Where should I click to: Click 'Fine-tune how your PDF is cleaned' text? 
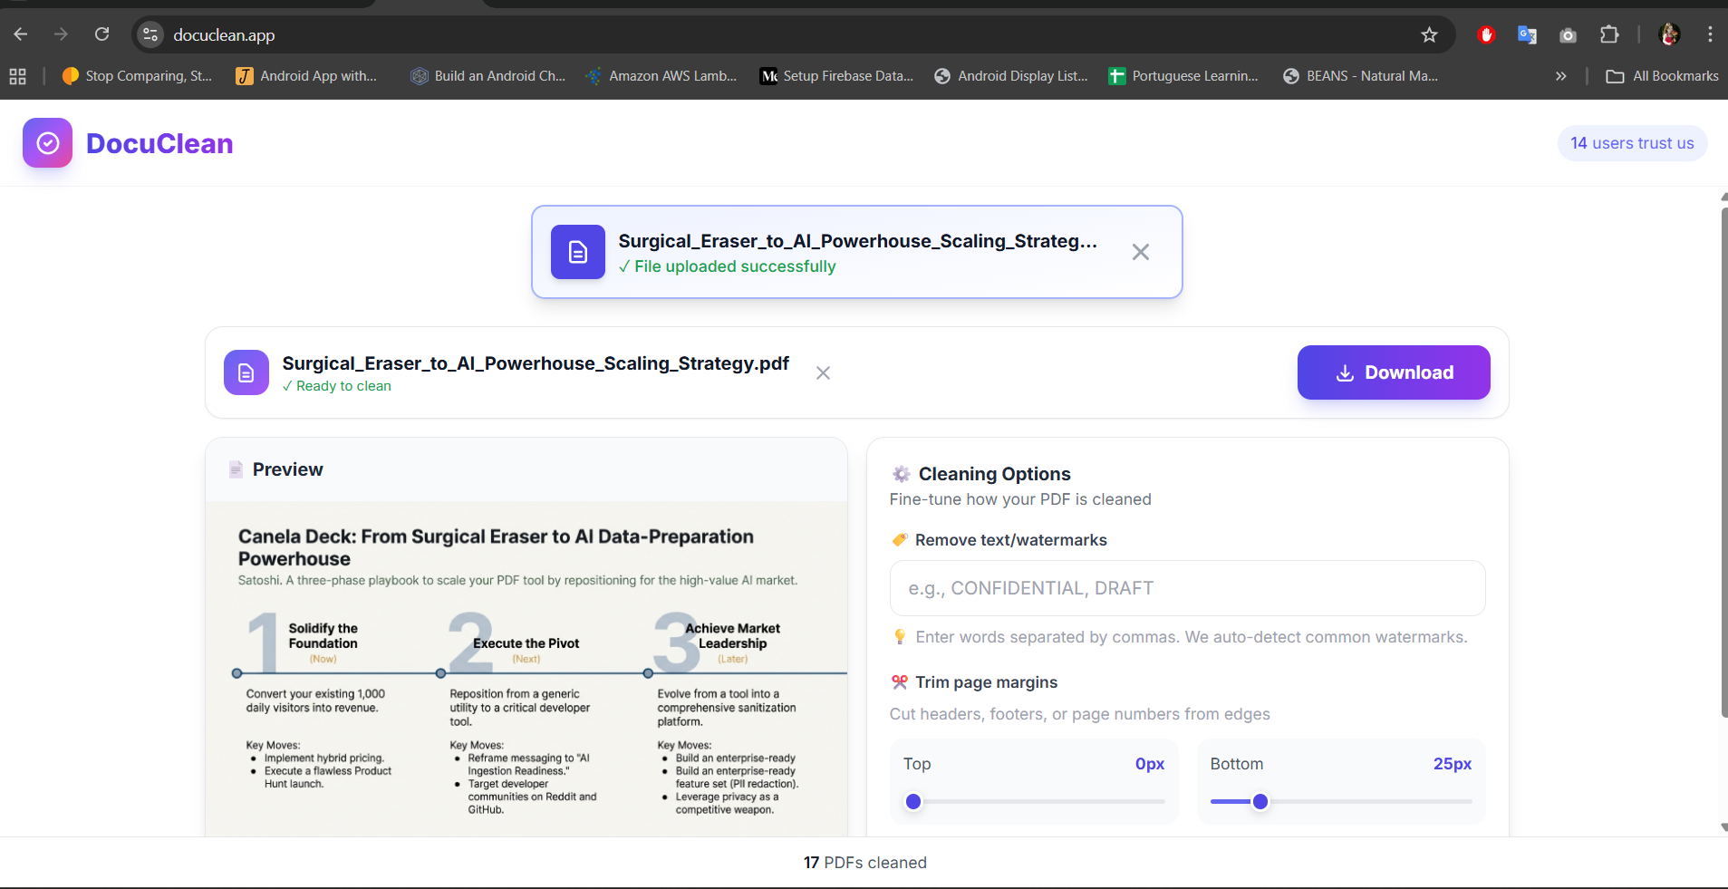[1020, 499]
